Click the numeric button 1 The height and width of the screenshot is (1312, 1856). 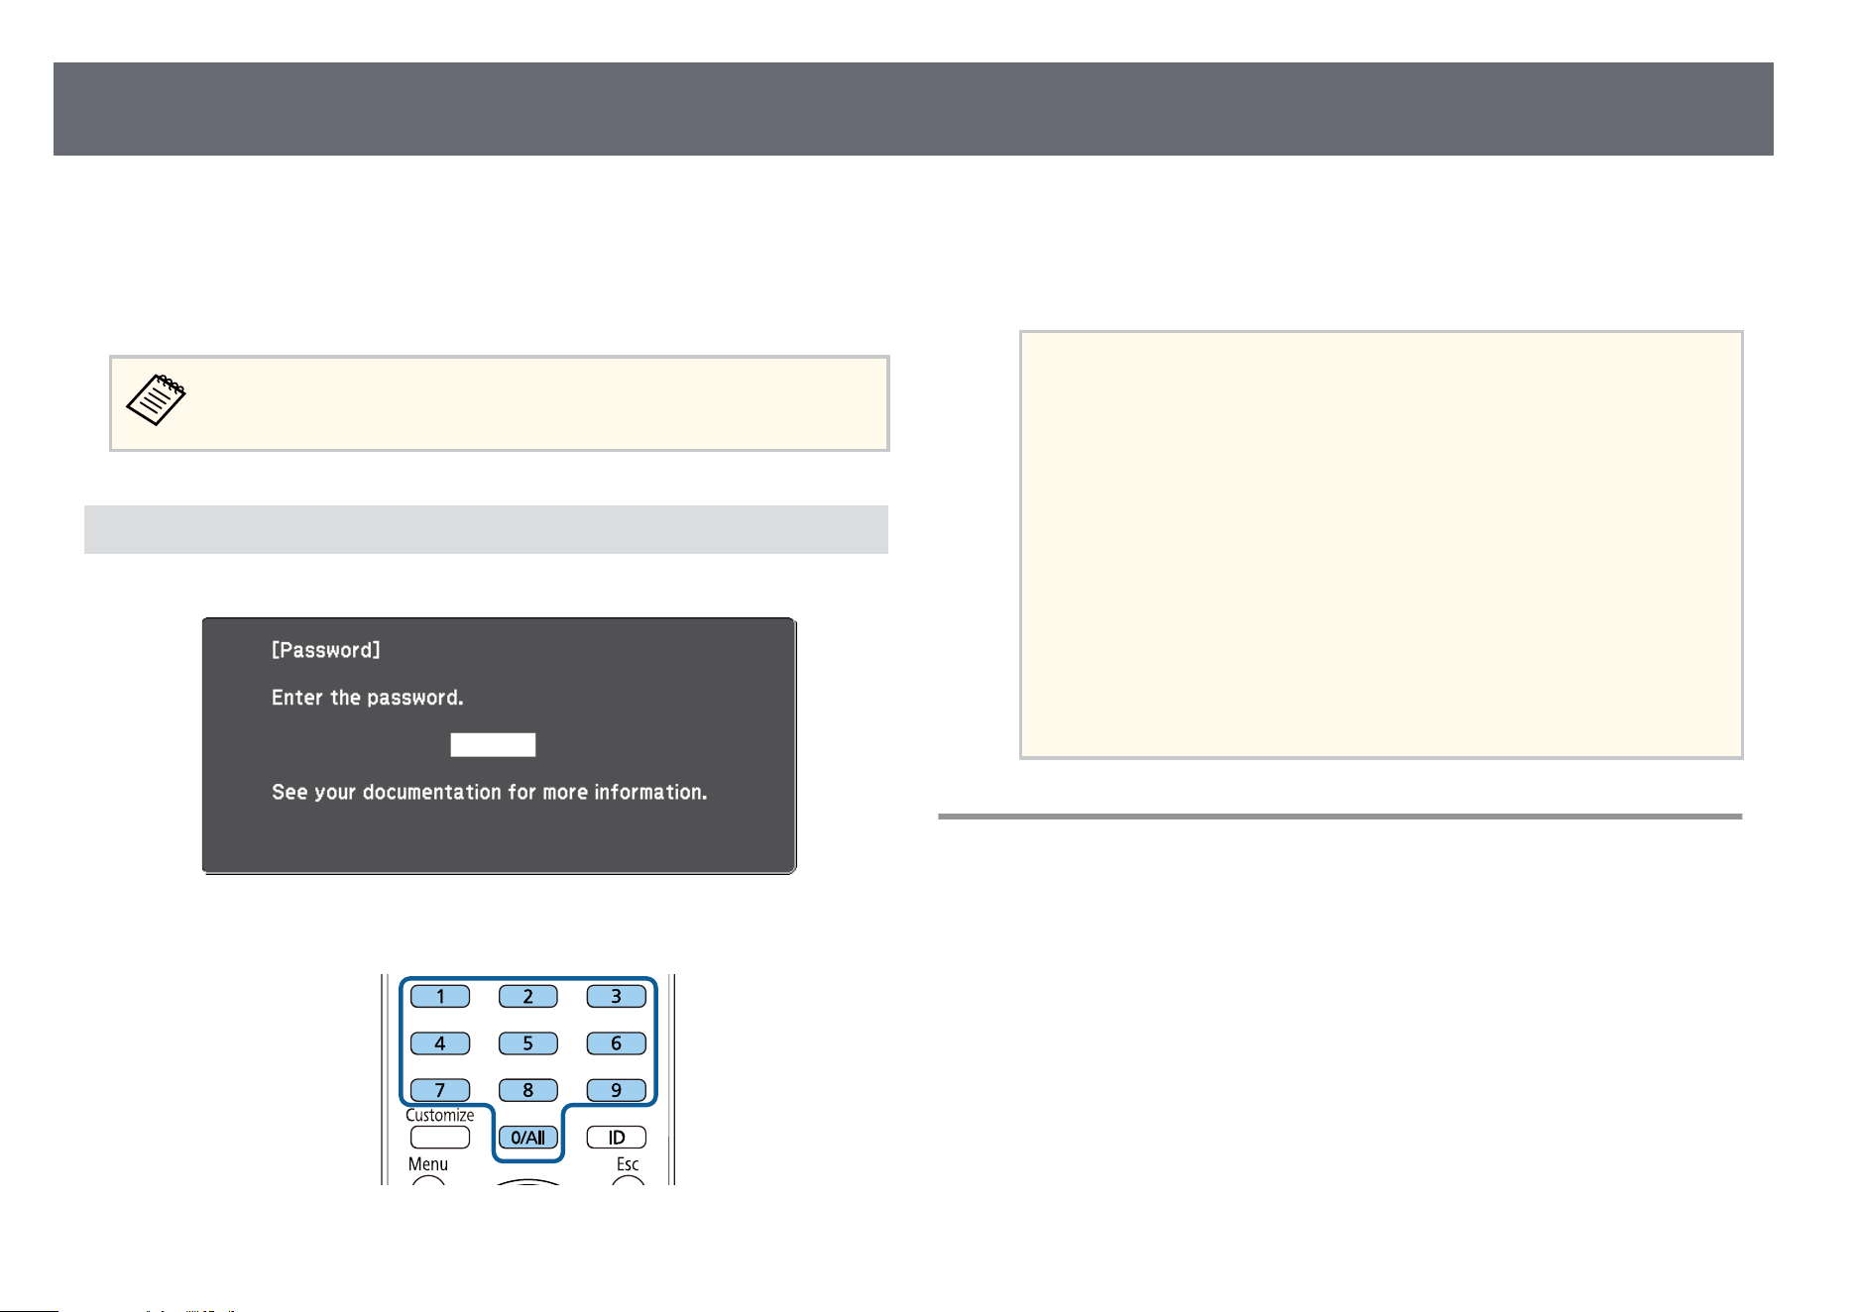(440, 996)
